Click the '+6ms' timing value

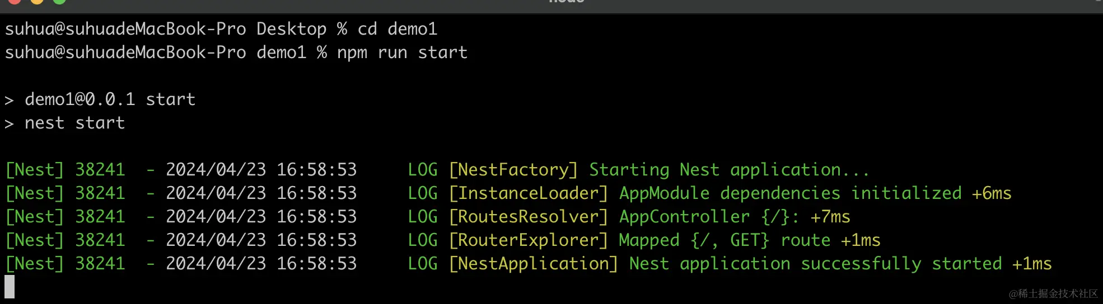pos(992,193)
